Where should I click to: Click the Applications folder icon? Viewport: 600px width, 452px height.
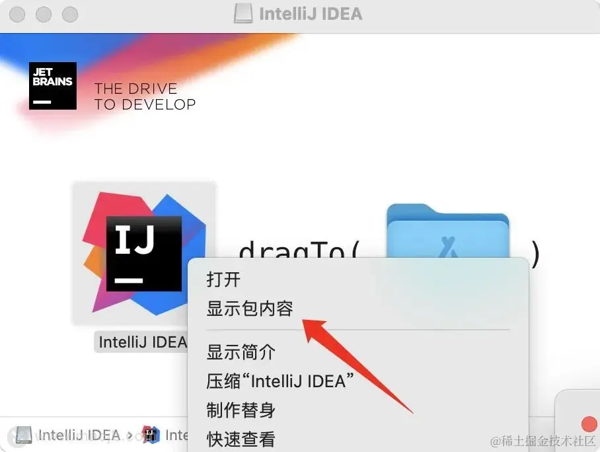coord(448,231)
